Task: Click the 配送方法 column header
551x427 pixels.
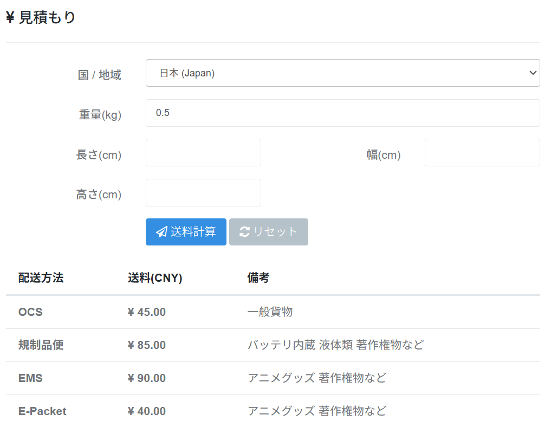Action: point(41,278)
